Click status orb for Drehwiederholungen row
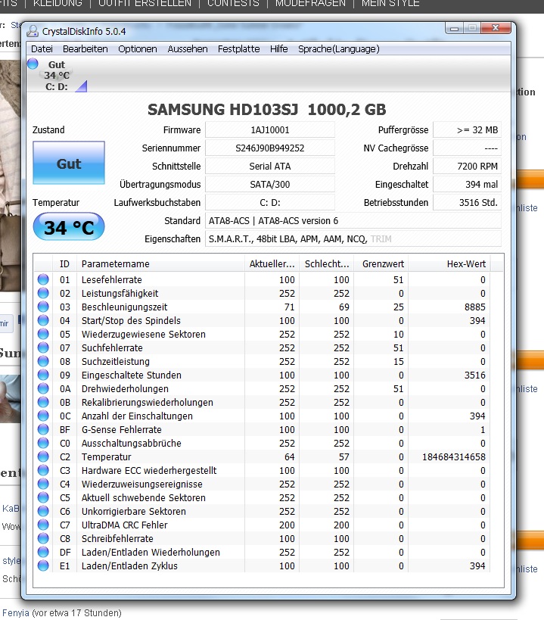Image resolution: width=544 pixels, height=620 pixels. 43,388
